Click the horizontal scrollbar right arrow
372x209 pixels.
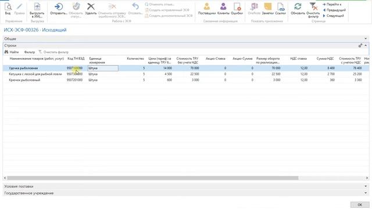tap(367, 178)
